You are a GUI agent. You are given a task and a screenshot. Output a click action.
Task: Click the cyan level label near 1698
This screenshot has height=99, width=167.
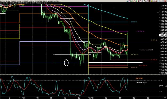tap(134, 22)
